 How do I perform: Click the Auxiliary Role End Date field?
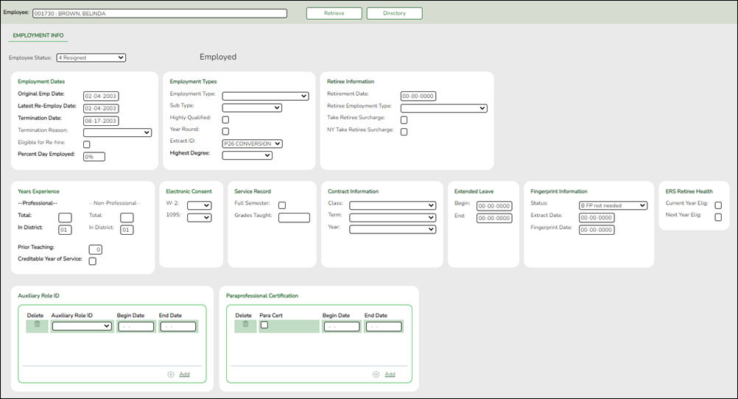coord(178,327)
